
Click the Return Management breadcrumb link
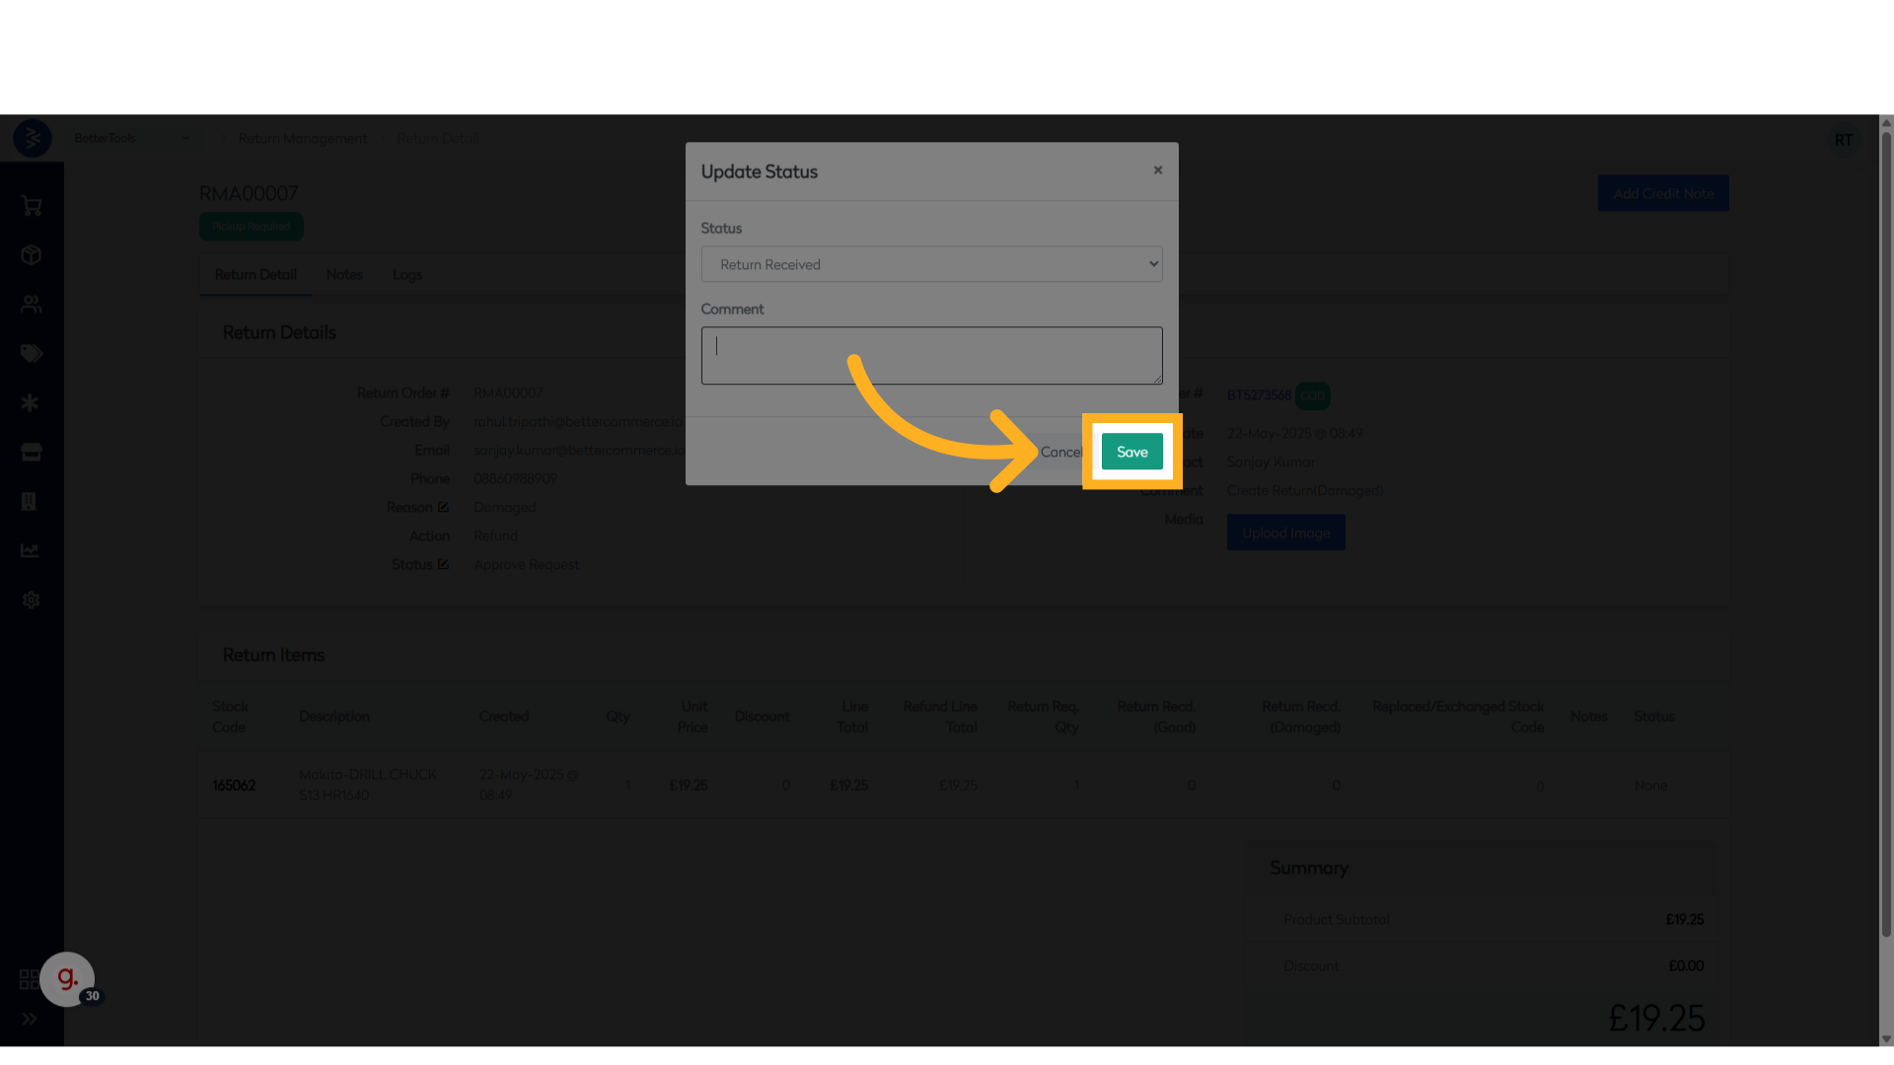(x=303, y=138)
